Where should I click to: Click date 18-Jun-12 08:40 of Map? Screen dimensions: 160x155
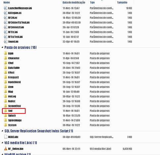point(71,92)
